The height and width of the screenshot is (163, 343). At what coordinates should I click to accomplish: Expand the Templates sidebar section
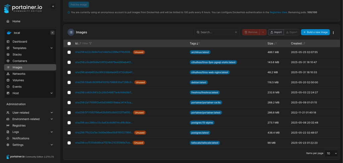[51, 48]
